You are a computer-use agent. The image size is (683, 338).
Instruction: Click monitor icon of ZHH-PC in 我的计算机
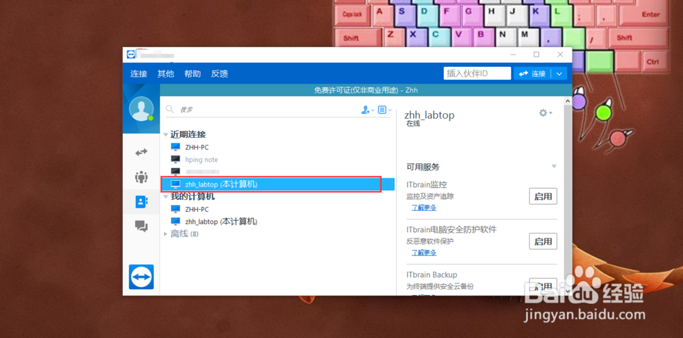click(176, 209)
